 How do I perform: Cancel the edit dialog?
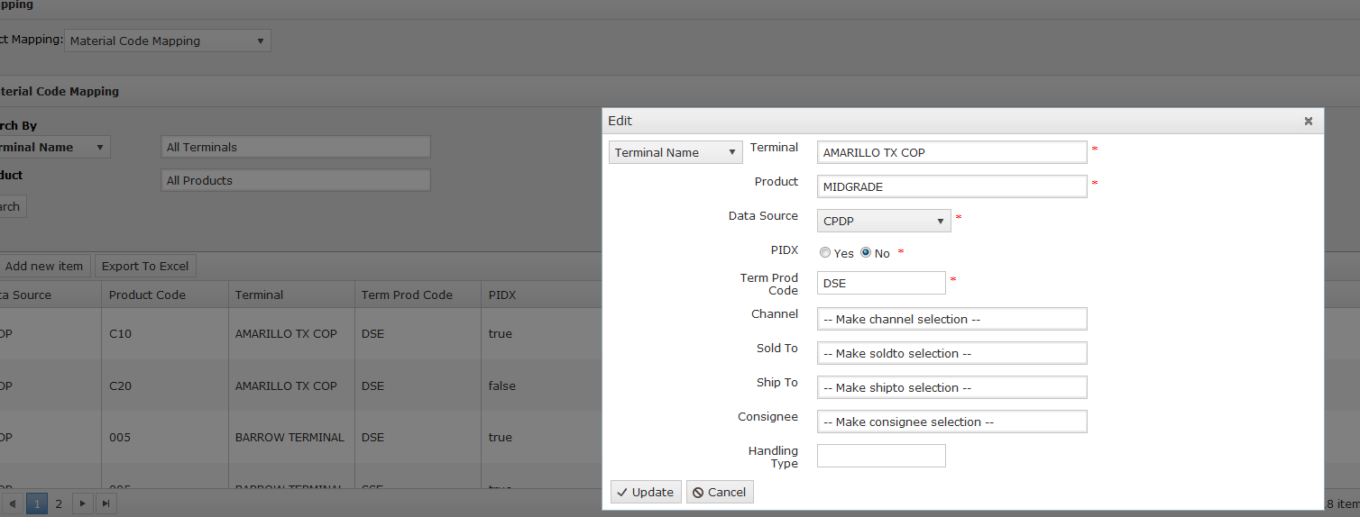point(719,492)
